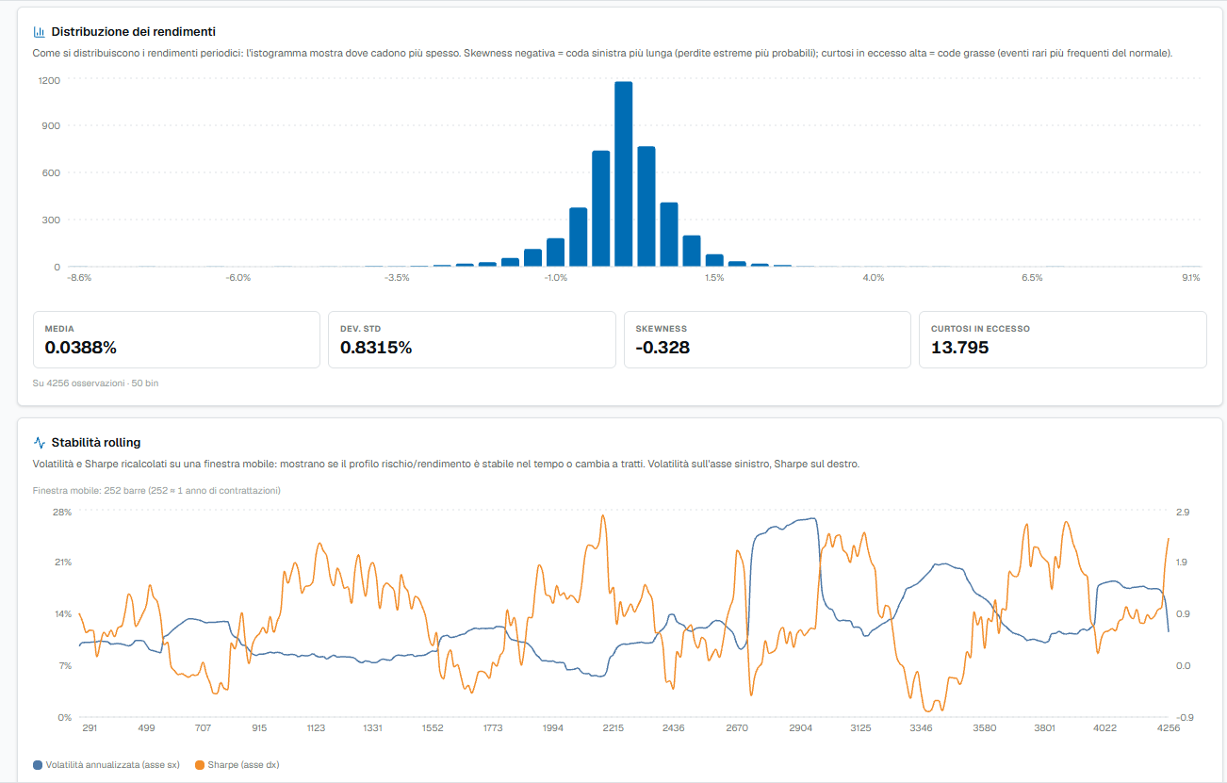Click the pulse icon beside Stabilità rolling
This screenshot has width=1227, height=783.
[x=39, y=442]
